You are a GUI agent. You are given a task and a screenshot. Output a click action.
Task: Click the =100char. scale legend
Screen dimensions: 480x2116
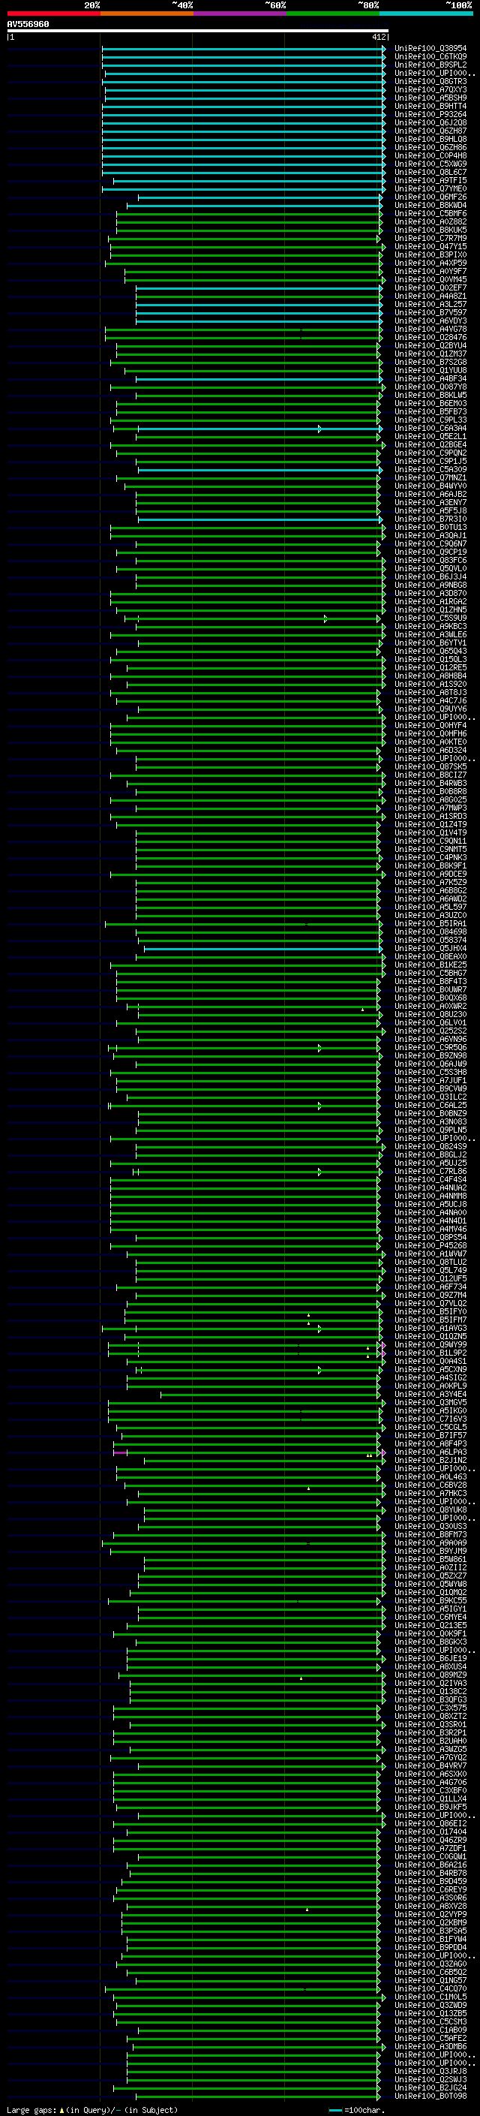(x=356, y=2110)
